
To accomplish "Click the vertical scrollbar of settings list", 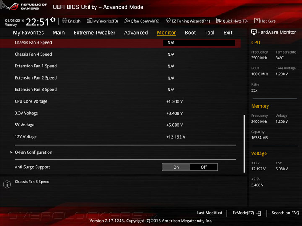I will 244,144.
